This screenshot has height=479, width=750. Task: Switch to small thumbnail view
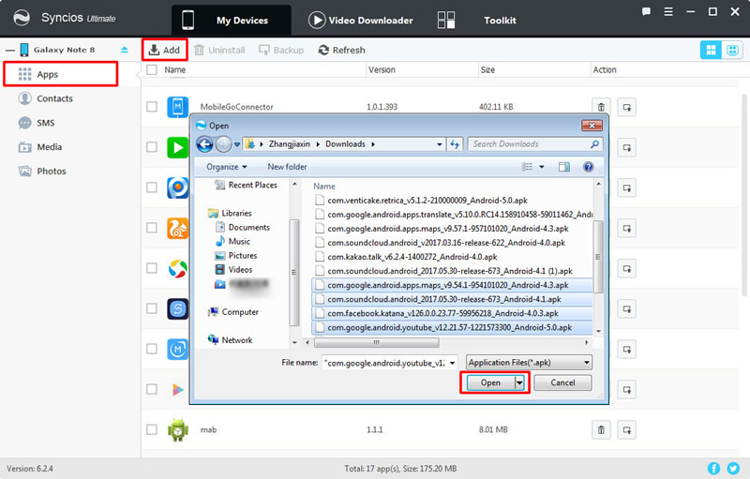(732, 50)
